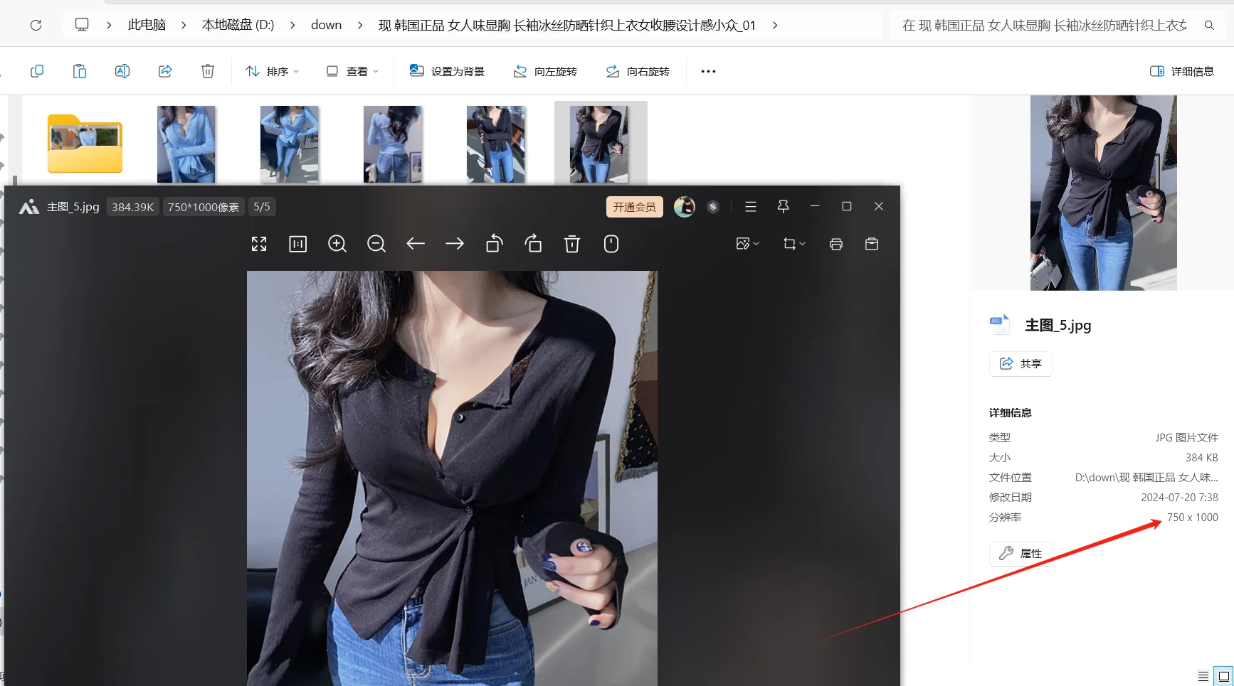Open the crop options dropdown in viewer

pos(793,243)
